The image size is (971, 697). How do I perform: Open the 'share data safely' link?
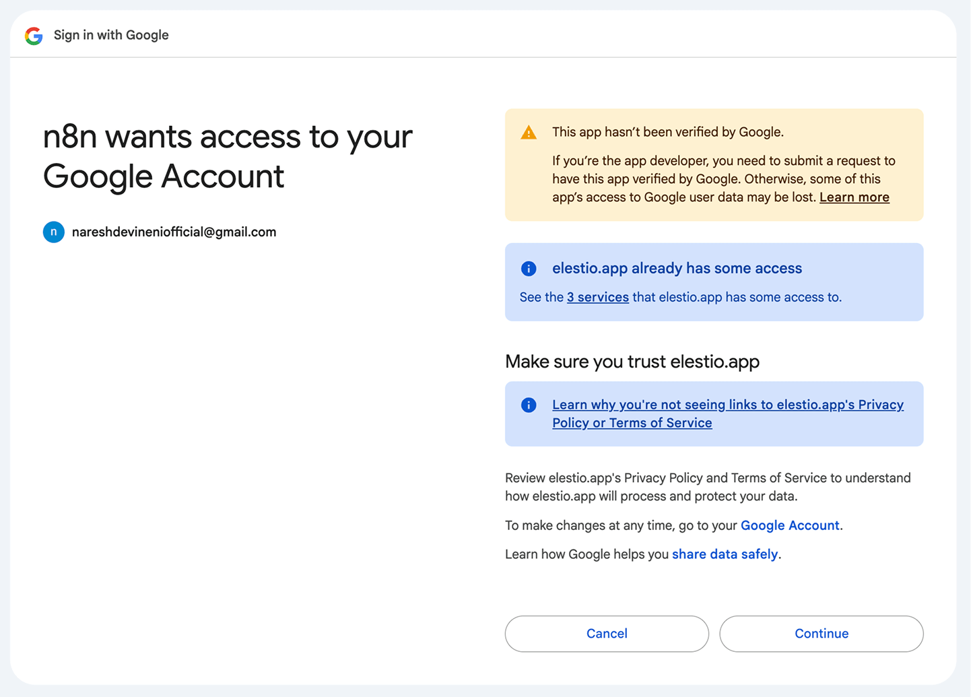click(x=725, y=554)
